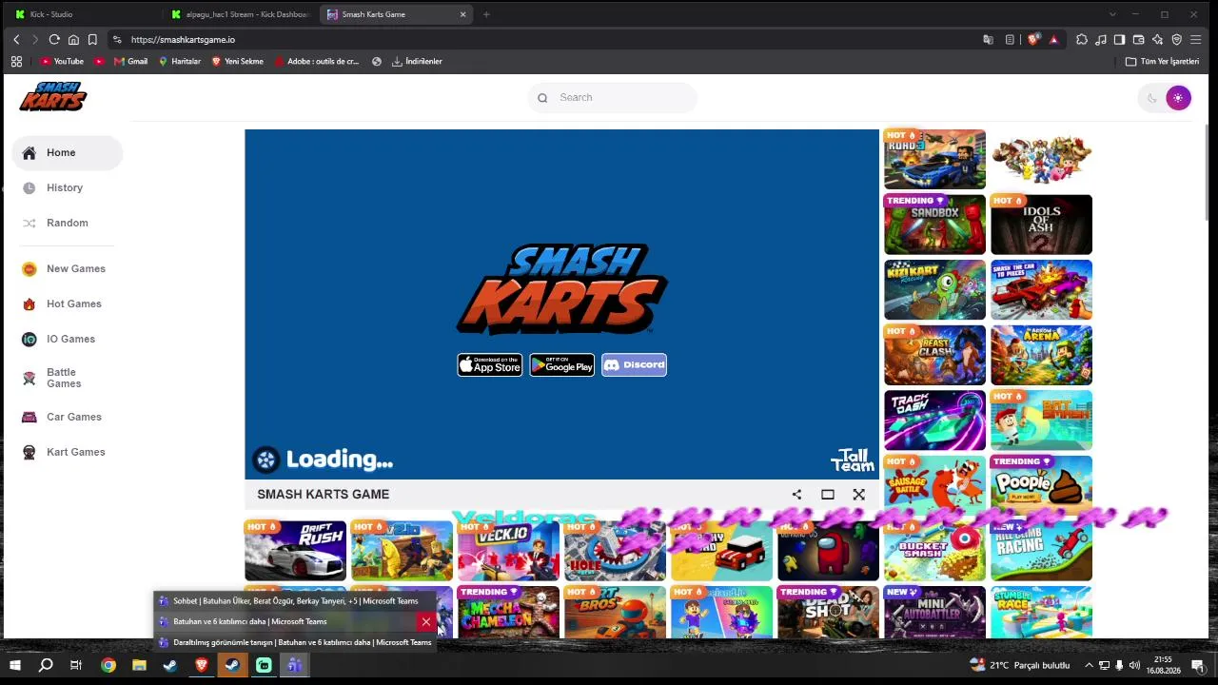Open the Mini Autobattler game thumbnail
The image size is (1218, 685).
pos(934,612)
